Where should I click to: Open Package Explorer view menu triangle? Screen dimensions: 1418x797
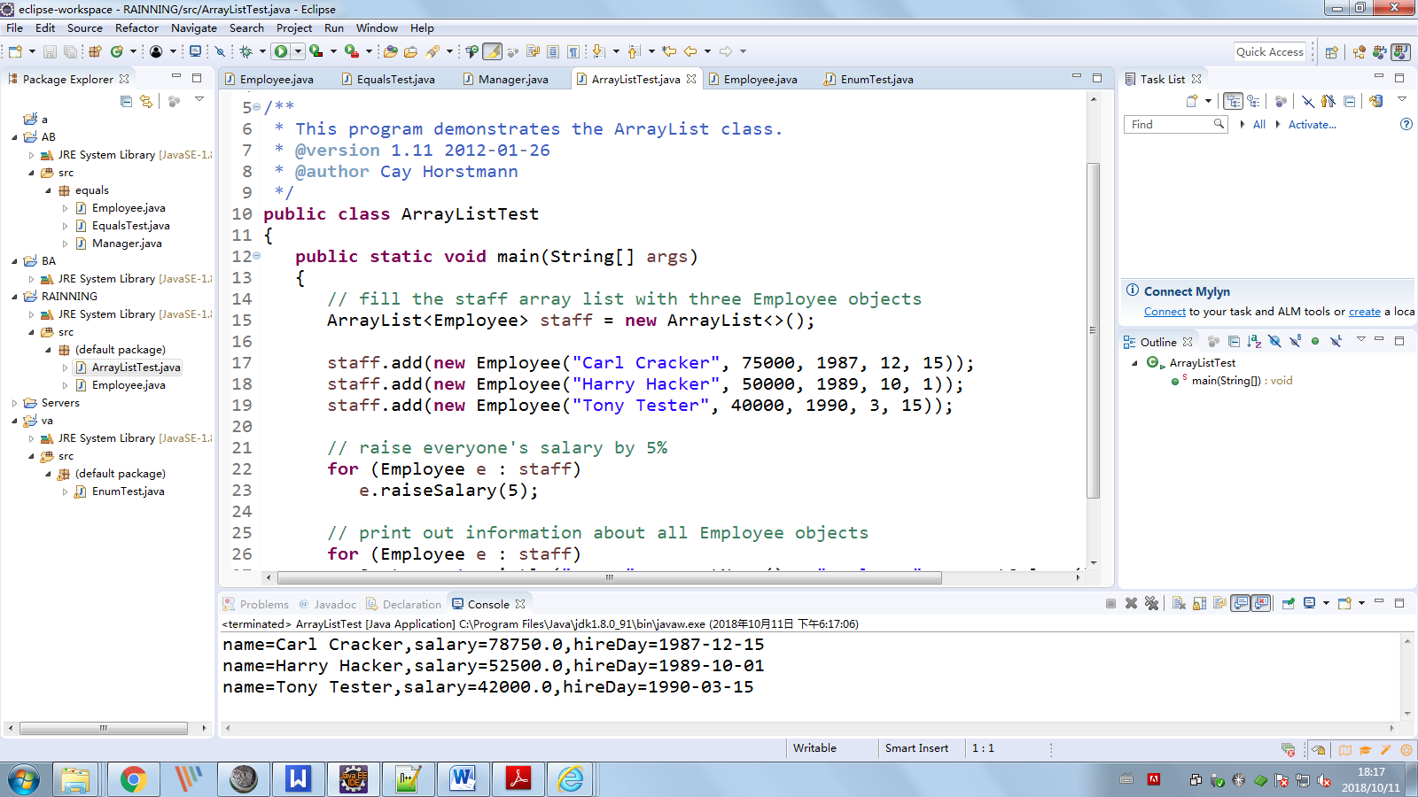(x=199, y=99)
